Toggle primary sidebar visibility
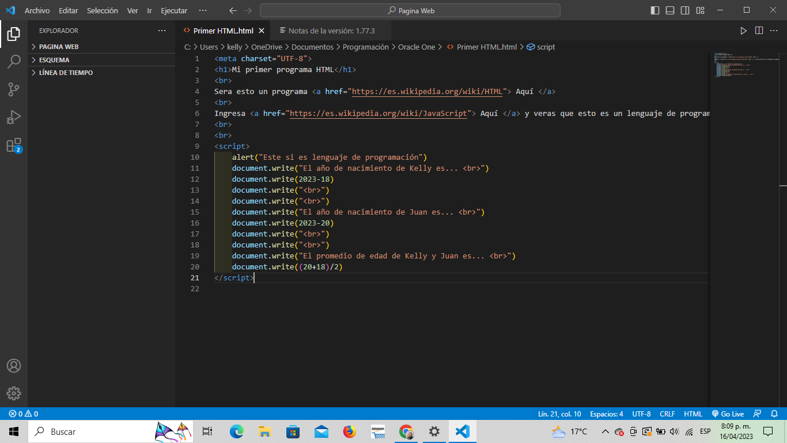787x443 pixels. tap(655, 10)
